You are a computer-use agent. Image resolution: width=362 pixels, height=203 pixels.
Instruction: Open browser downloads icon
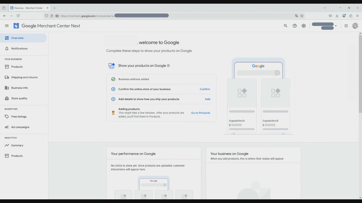point(337,16)
